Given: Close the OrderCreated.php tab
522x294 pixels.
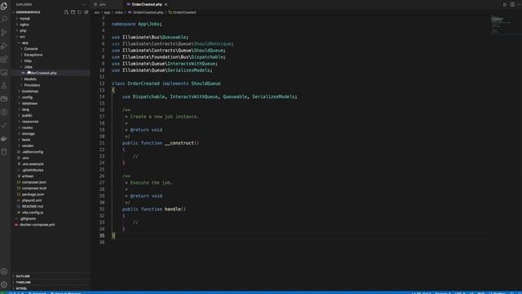Looking at the screenshot, I should click(x=166, y=4).
